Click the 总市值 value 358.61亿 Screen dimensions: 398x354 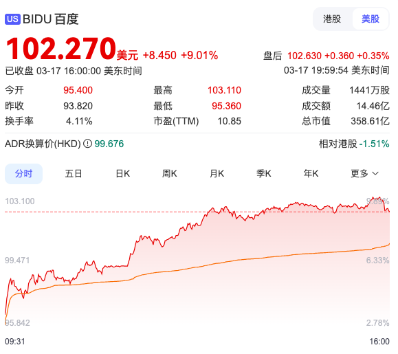(370, 121)
